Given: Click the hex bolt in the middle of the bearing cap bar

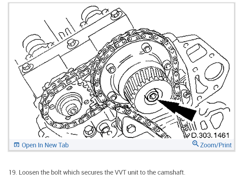Looking at the screenshot, I should click(71, 43).
